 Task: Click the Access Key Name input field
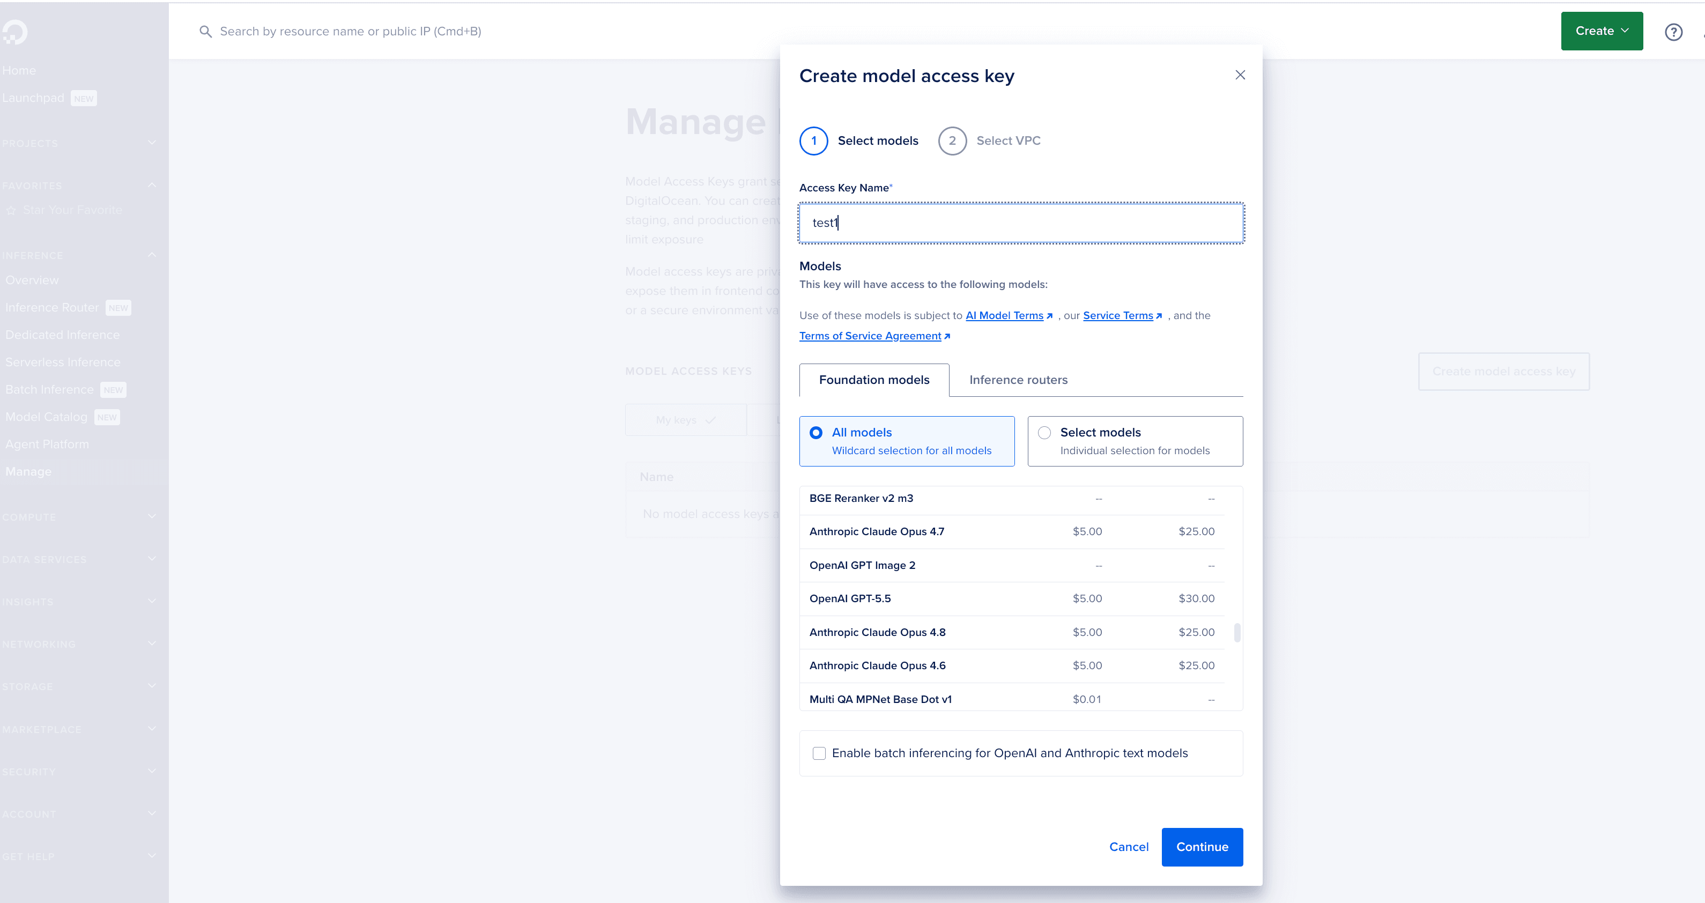(1021, 223)
